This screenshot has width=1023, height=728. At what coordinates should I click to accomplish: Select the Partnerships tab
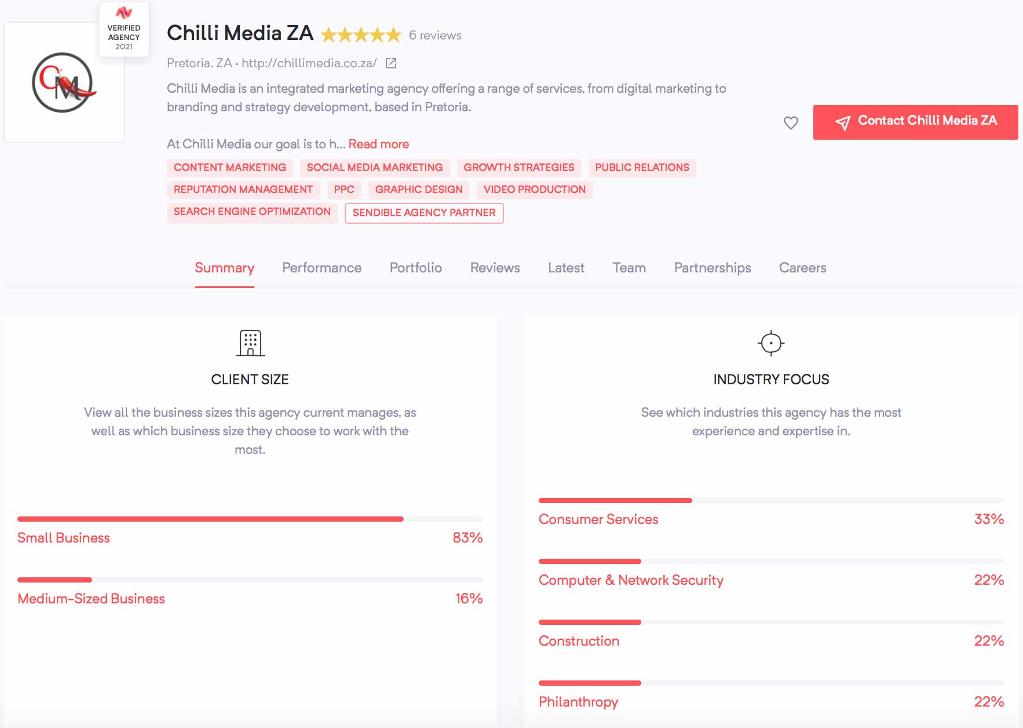click(x=713, y=268)
